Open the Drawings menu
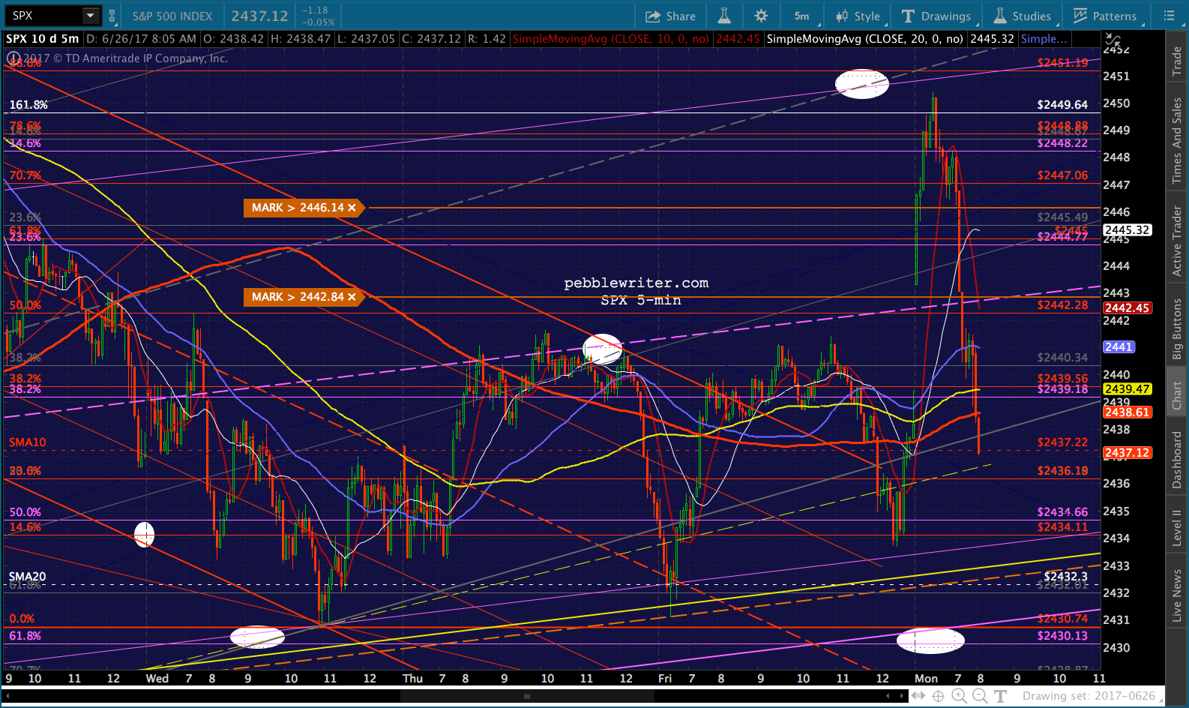This screenshot has width=1189, height=708. coord(936,16)
